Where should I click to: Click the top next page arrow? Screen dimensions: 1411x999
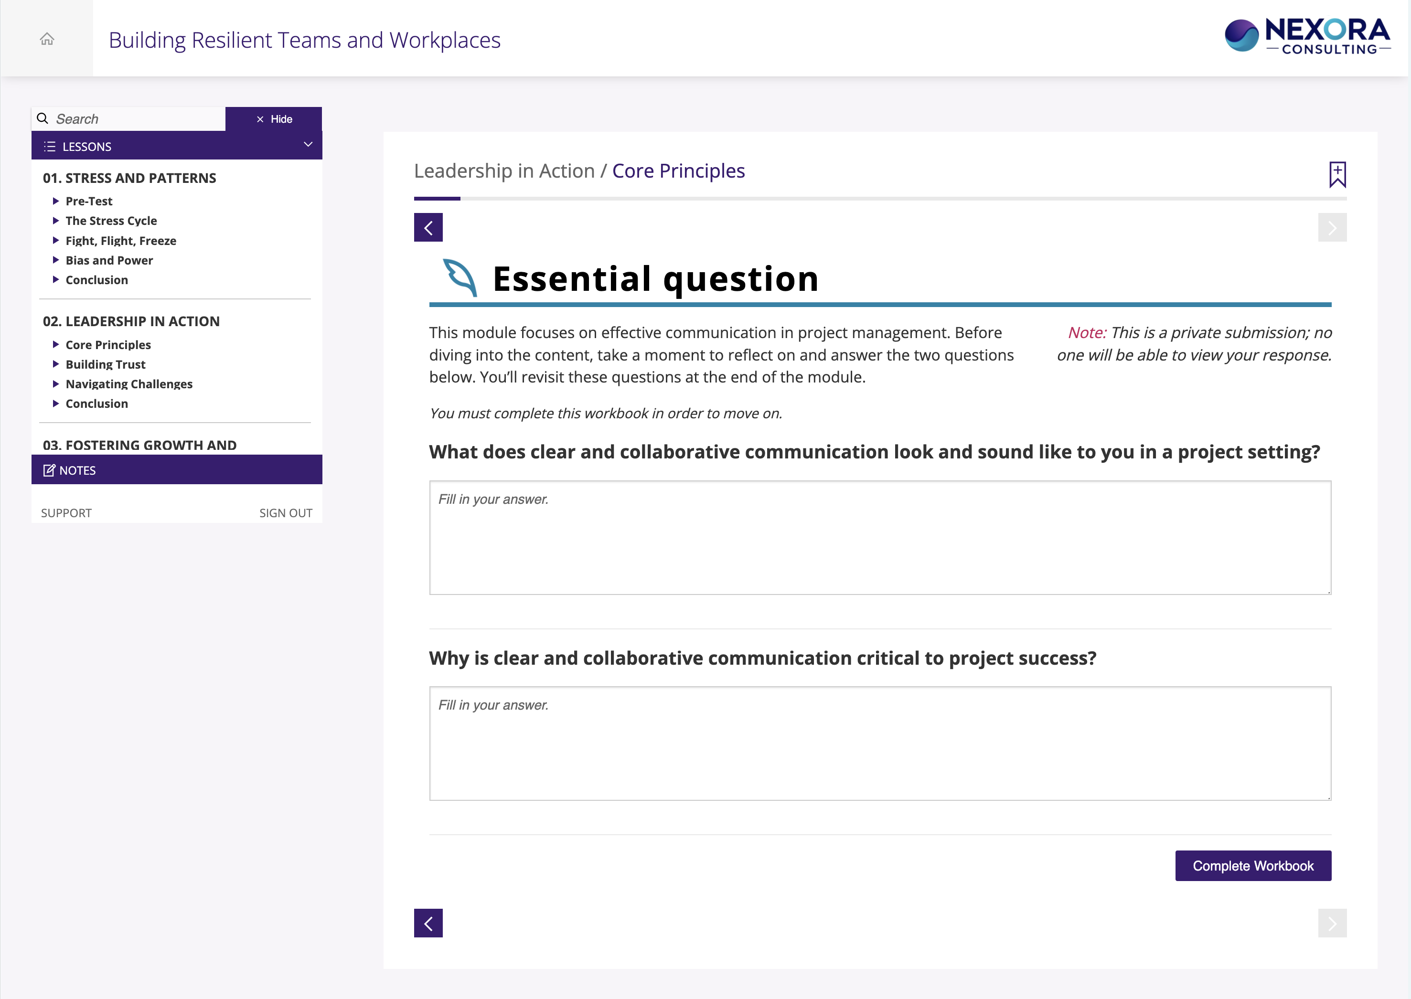pyautogui.click(x=1332, y=228)
